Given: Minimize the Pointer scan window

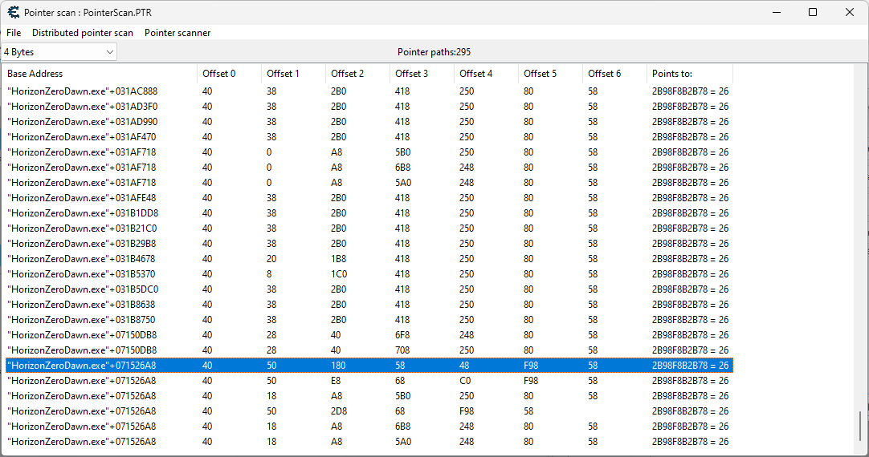Looking at the screenshot, I should point(776,12).
